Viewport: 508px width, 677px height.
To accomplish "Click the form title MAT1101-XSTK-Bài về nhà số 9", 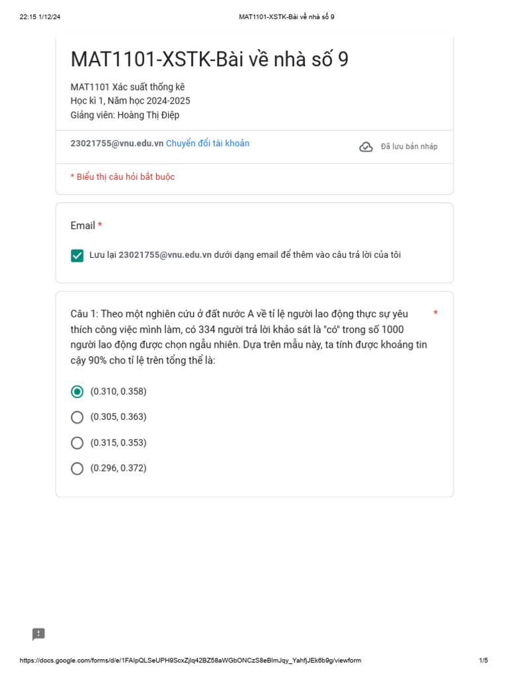I will 209,60.
